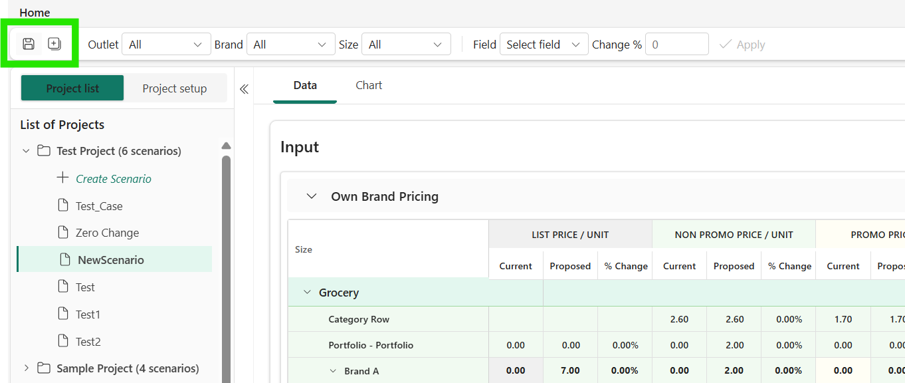Click the Portfolio - Portfolio row label

point(371,345)
